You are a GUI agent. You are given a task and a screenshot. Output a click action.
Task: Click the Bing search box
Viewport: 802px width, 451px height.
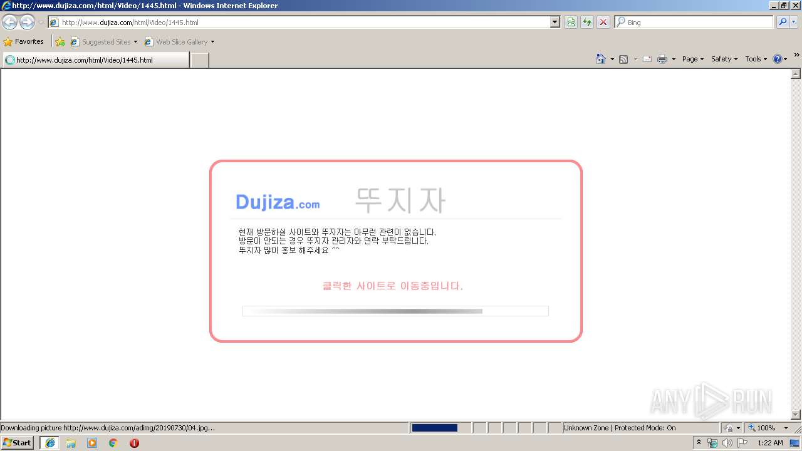(694, 23)
